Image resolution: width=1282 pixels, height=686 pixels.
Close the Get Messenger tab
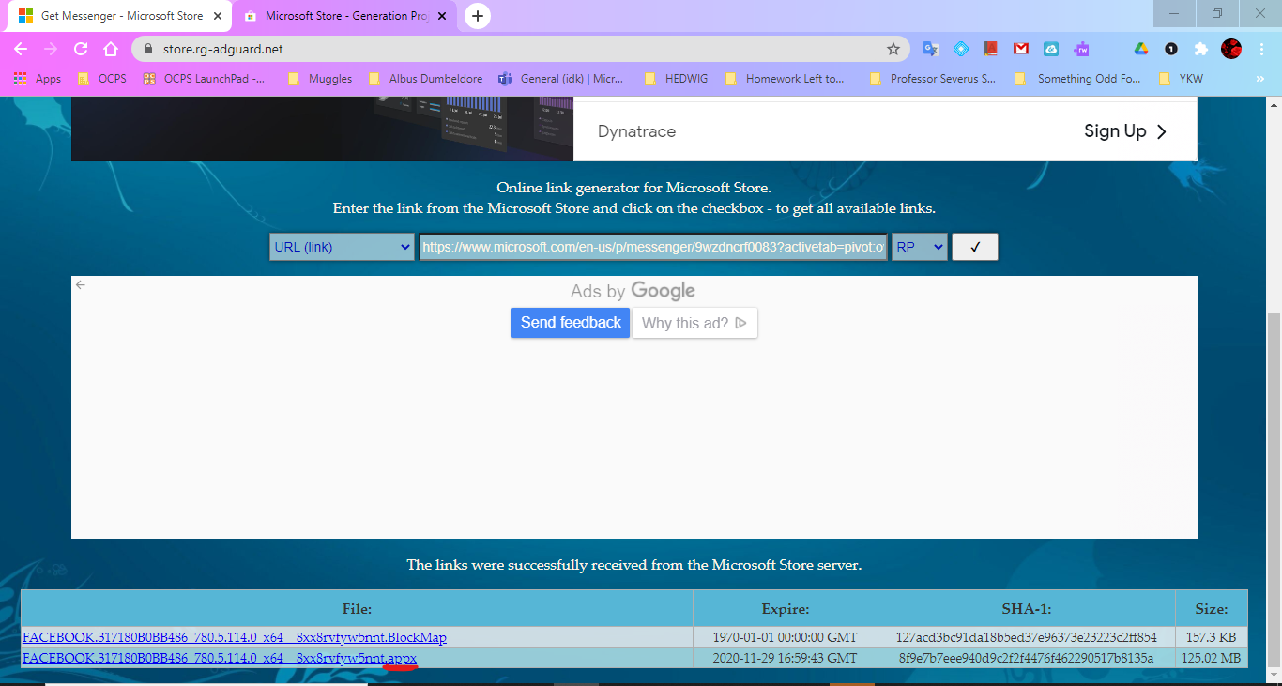pos(217,16)
